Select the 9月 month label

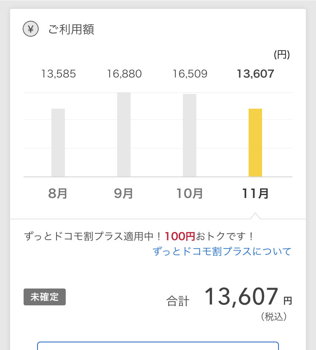coord(123,193)
